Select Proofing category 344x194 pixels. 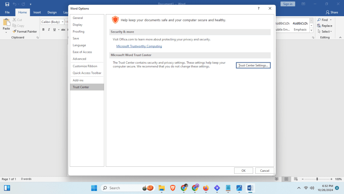click(x=87, y=31)
